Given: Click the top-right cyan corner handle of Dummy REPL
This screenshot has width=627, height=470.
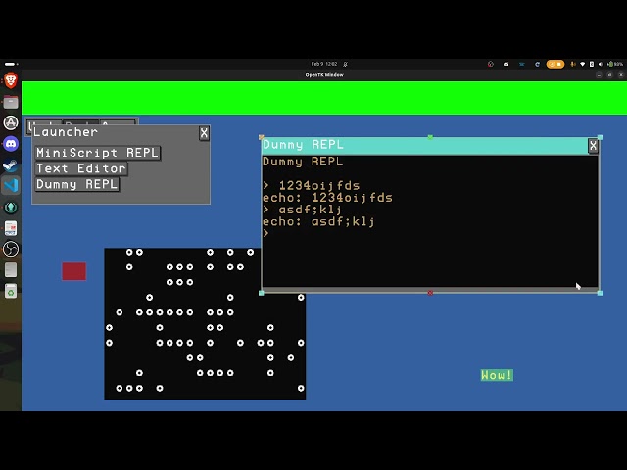Looking at the screenshot, I should click(600, 137).
